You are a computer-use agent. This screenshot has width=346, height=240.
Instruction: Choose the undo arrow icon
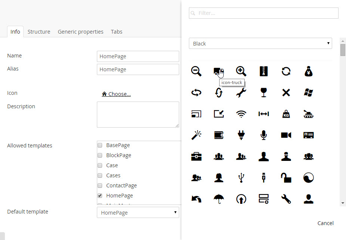[x=196, y=199]
